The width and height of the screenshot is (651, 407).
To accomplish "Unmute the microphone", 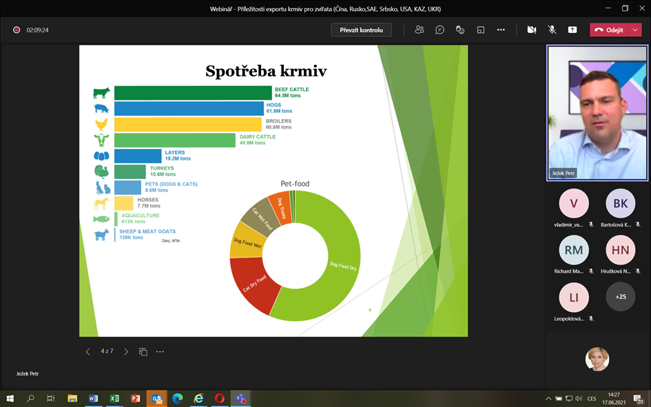I will (552, 30).
